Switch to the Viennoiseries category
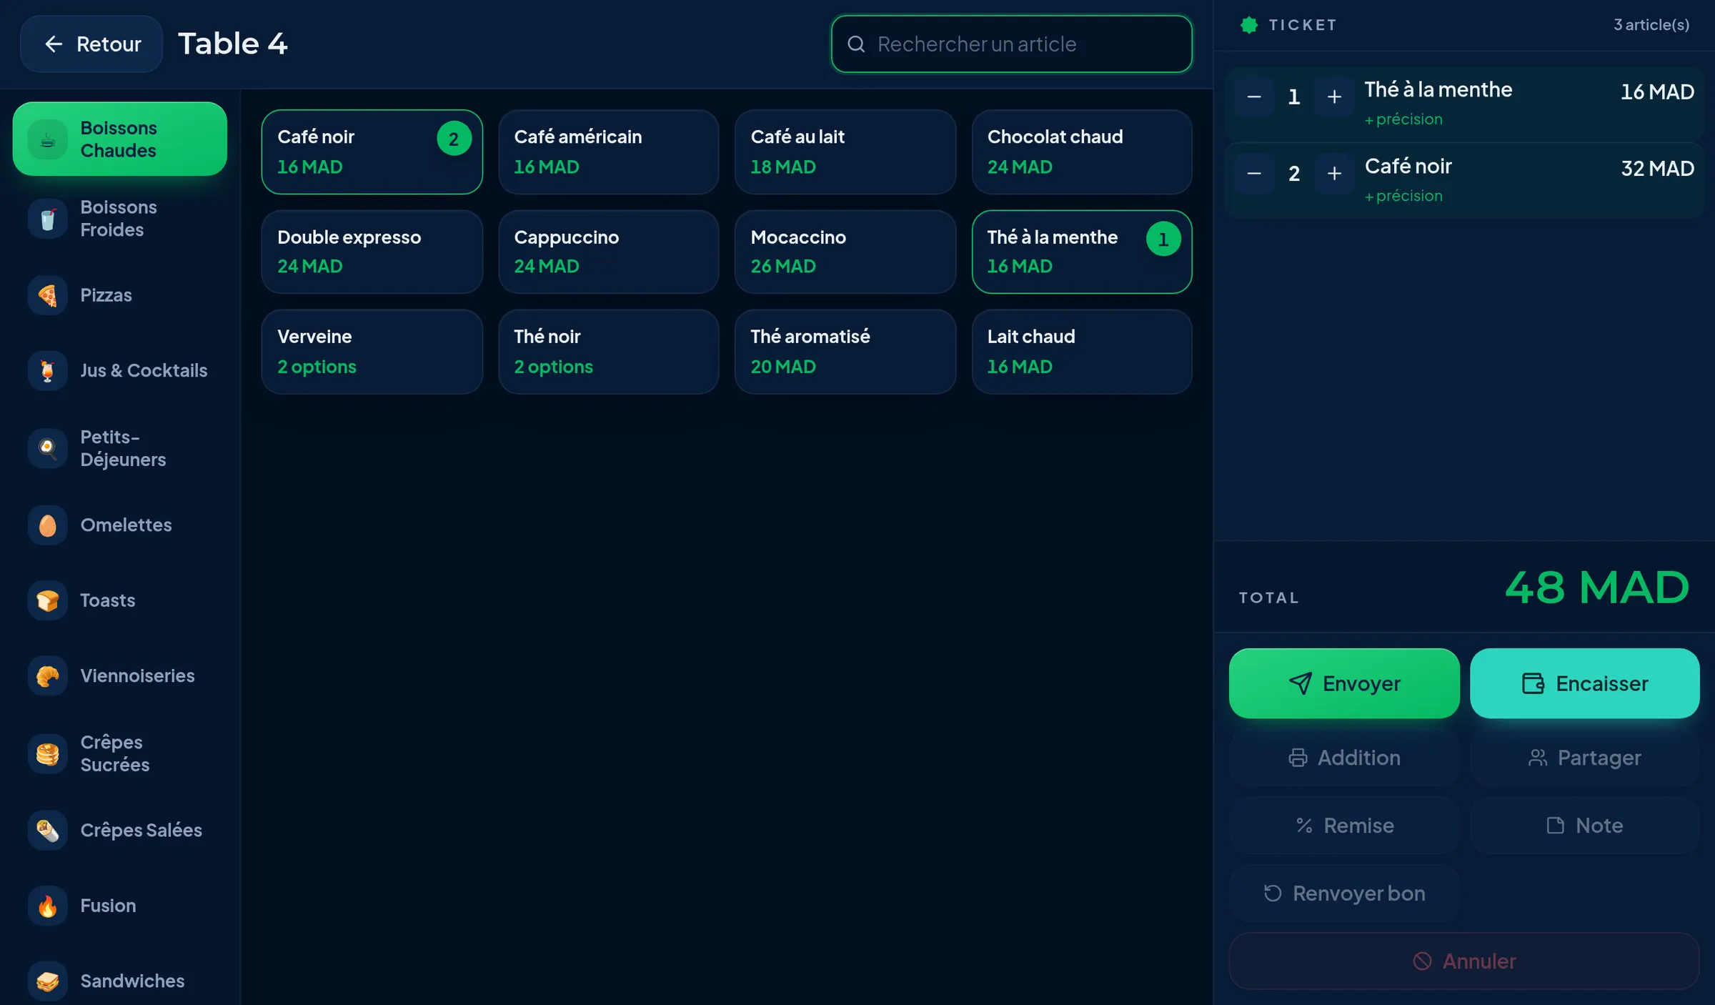Image resolution: width=1715 pixels, height=1005 pixels. point(119,675)
